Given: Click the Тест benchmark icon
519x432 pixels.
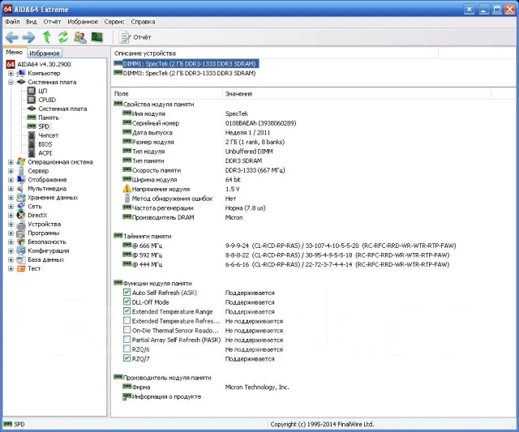Looking at the screenshot, I should [21, 268].
